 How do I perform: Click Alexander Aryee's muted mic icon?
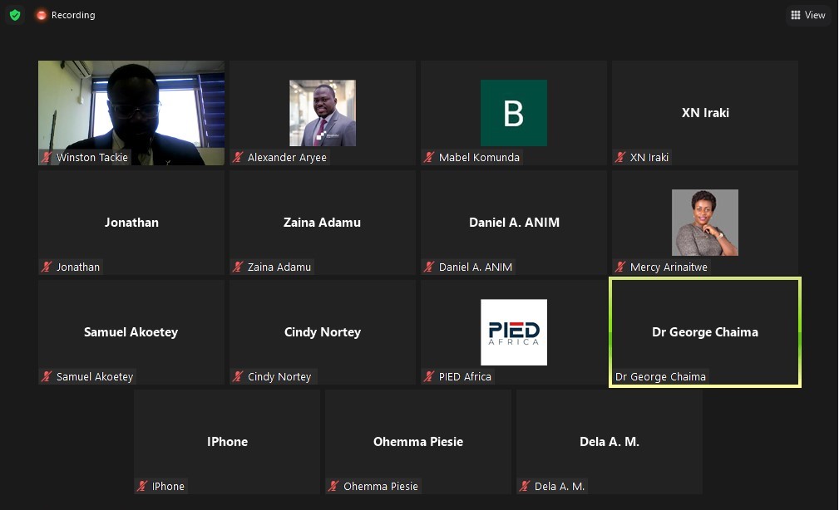(238, 156)
